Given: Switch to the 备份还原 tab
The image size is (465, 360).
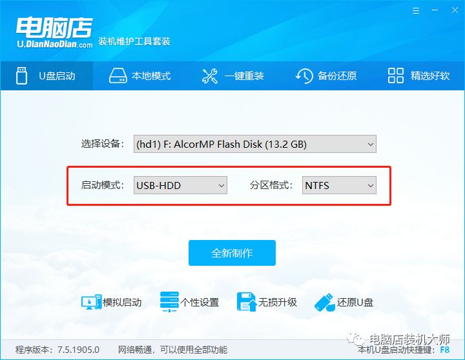Looking at the screenshot, I should (x=326, y=76).
